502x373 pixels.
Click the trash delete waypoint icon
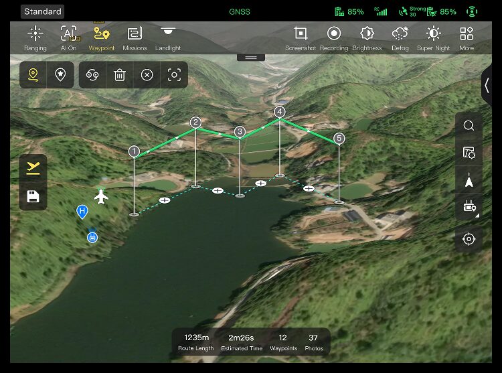[119, 75]
